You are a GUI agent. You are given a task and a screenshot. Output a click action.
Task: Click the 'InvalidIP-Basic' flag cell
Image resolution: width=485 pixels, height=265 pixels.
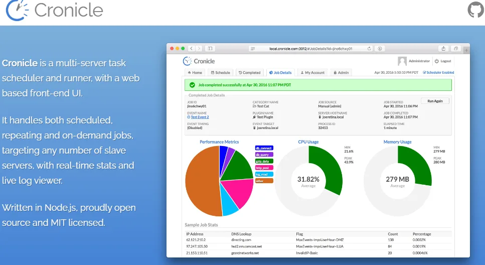pos(307,253)
